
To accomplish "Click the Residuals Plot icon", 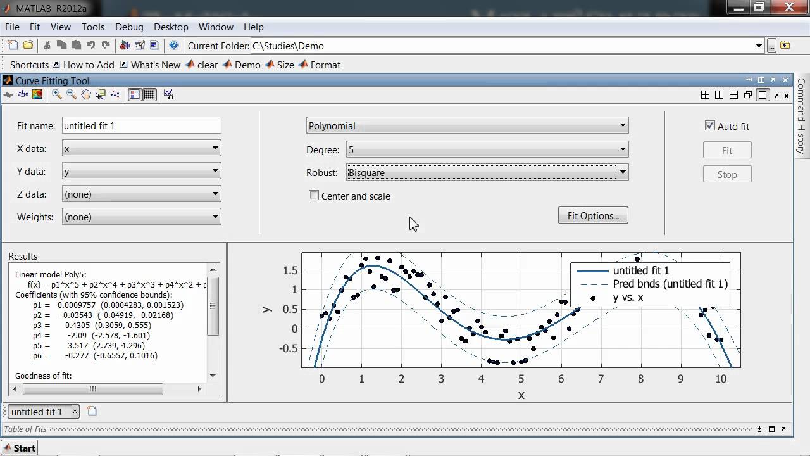I will tap(23, 94).
